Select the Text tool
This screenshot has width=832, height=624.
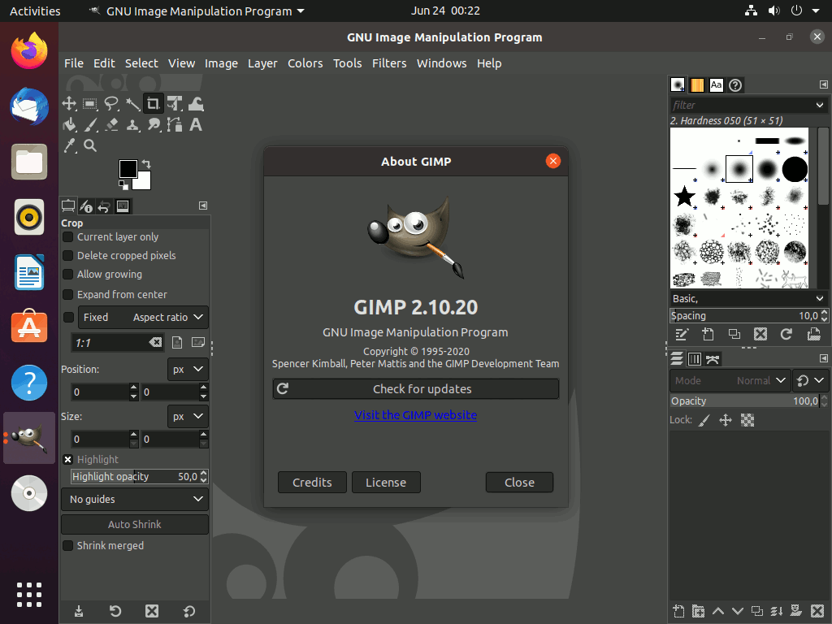196,124
